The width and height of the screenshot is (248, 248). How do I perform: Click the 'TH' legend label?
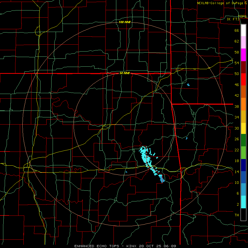237,215
